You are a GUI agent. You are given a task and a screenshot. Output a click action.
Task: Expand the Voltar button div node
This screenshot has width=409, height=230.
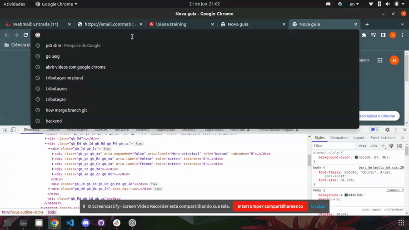tap(53, 159)
